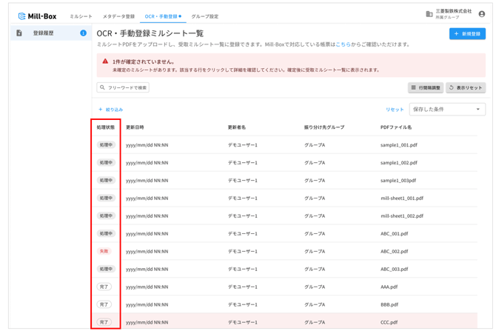Screen dimensions: 496x331
Task: Follow the こちら link
Action: point(343,44)
